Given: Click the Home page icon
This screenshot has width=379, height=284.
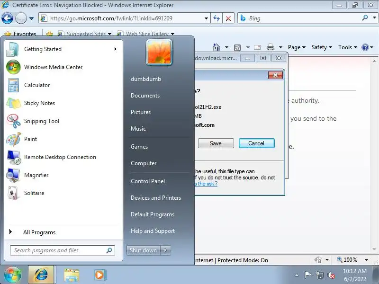Looking at the screenshot, I should 217,47.
